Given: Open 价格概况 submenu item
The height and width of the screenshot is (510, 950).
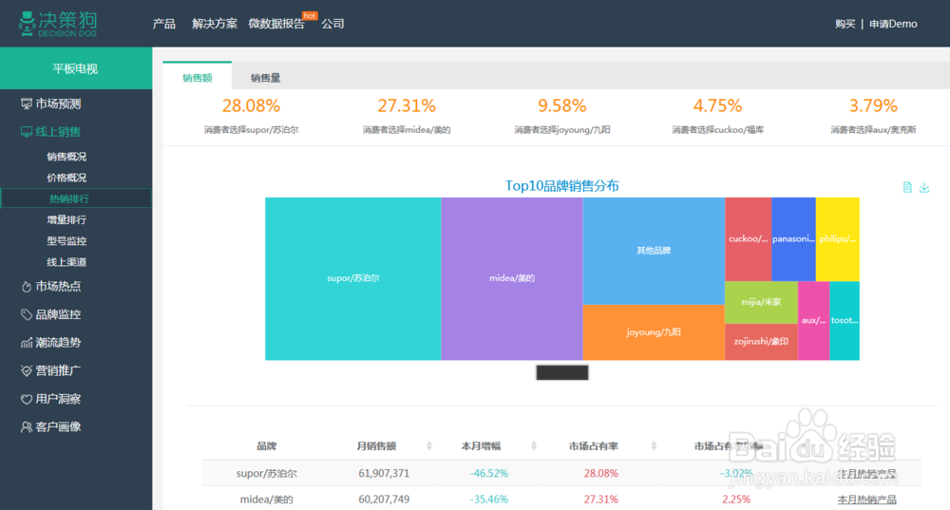Looking at the screenshot, I should click(66, 178).
